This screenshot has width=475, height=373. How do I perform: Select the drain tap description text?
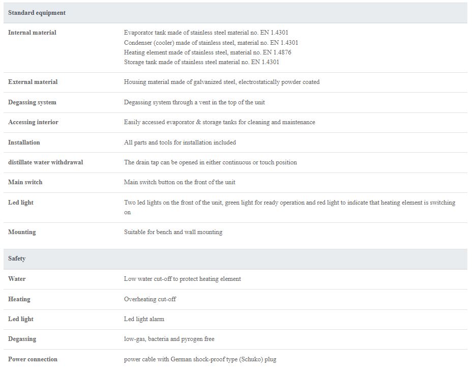[210, 162]
